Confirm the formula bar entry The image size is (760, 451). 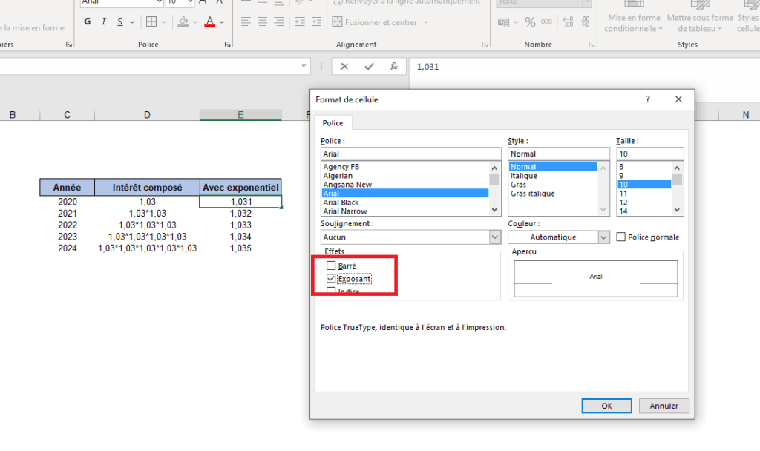point(370,66)
